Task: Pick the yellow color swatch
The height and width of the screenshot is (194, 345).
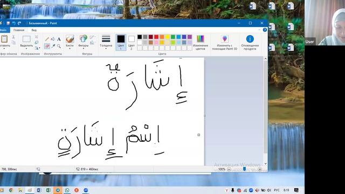Action: pyautogui.click(x=168, y=37)
